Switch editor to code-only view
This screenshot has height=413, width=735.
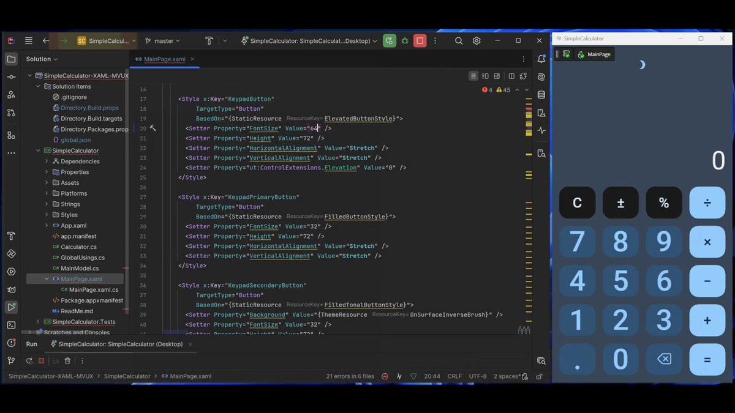[x=473, y=76]
